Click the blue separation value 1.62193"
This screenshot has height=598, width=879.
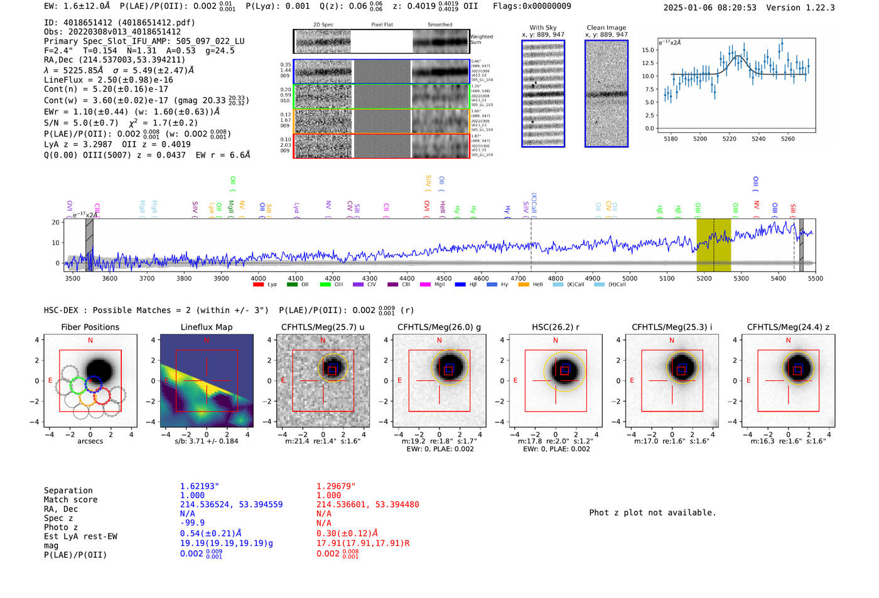coord(200,486)
